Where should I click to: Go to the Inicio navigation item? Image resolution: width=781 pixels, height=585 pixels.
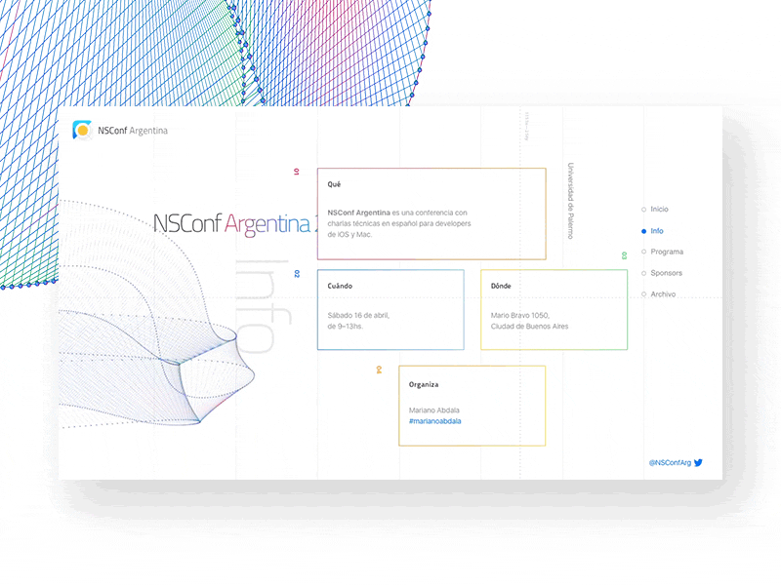[x=660, y=209]
